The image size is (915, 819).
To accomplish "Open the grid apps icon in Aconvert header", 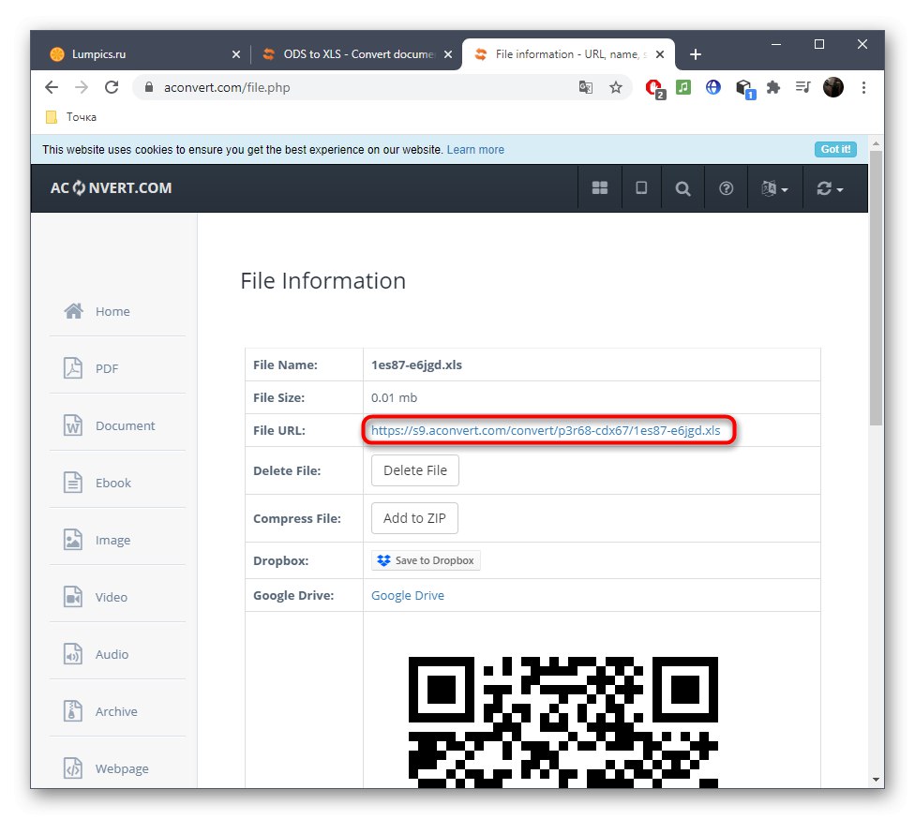I will pos(600,187).
